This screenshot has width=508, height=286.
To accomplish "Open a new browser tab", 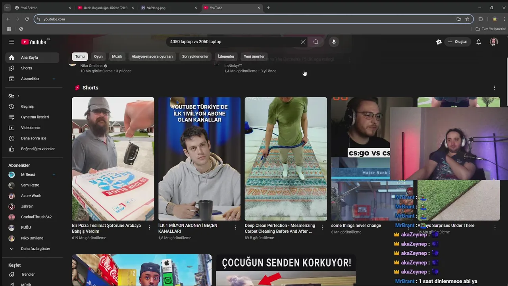I will click(x=268, y=8).
